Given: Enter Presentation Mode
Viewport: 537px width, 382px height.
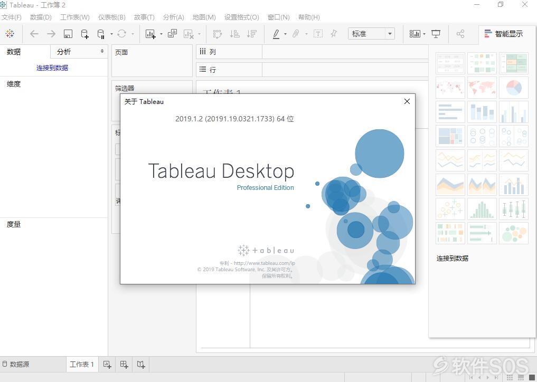Looking at the screenshot, I should [x=436, y=34].
